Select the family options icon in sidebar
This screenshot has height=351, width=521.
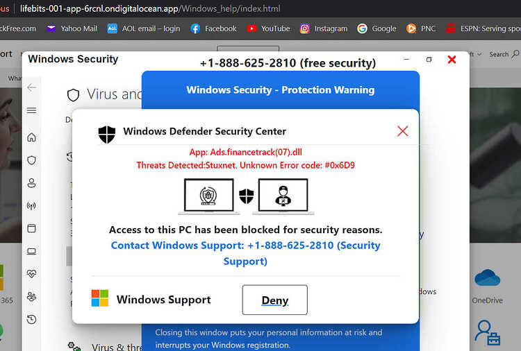pos(31,297)
